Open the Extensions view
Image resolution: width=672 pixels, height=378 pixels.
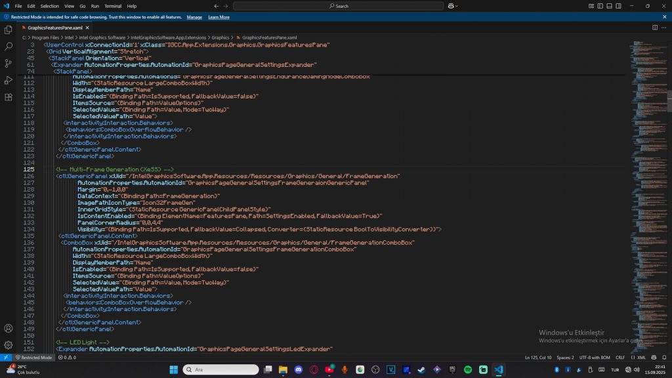9,97
